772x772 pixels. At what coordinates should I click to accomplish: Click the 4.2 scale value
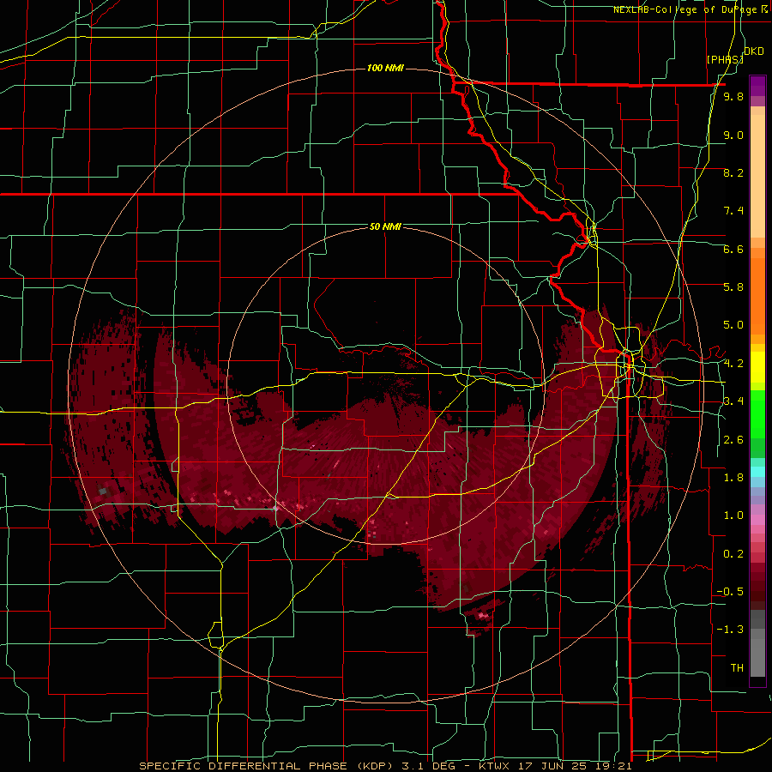[733, 364]
